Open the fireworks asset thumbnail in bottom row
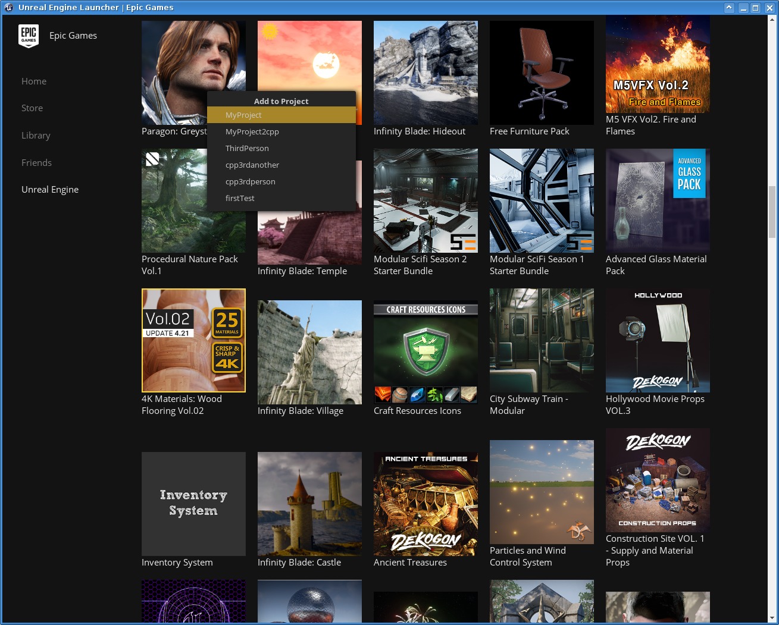779x625 pixels. (426, 608)
